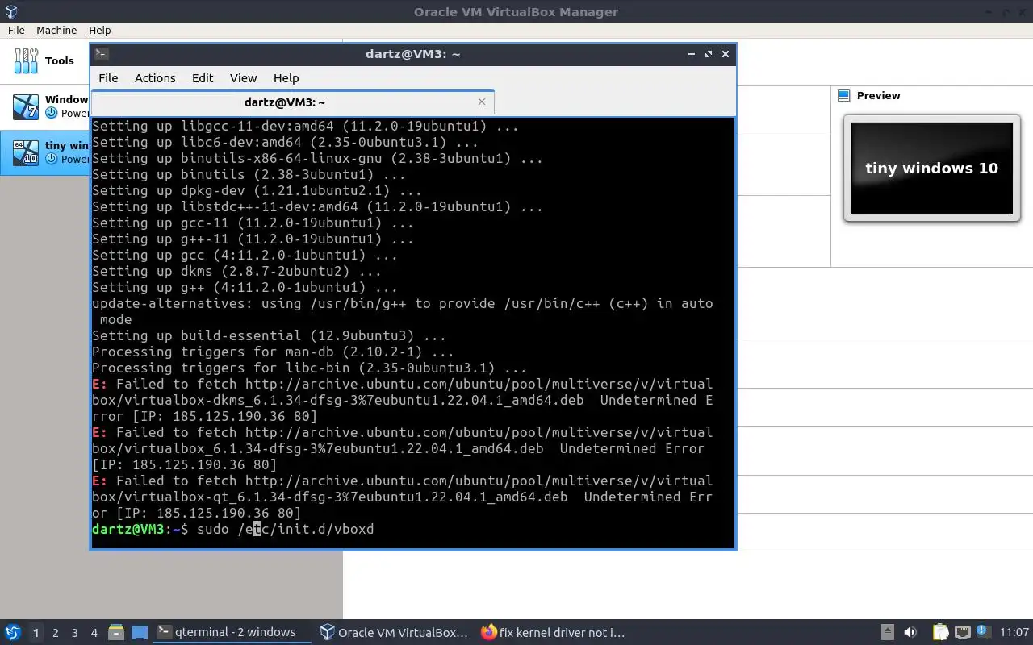
Task: Click the Firefox icon in the taskbar
Action: [488, 633]
